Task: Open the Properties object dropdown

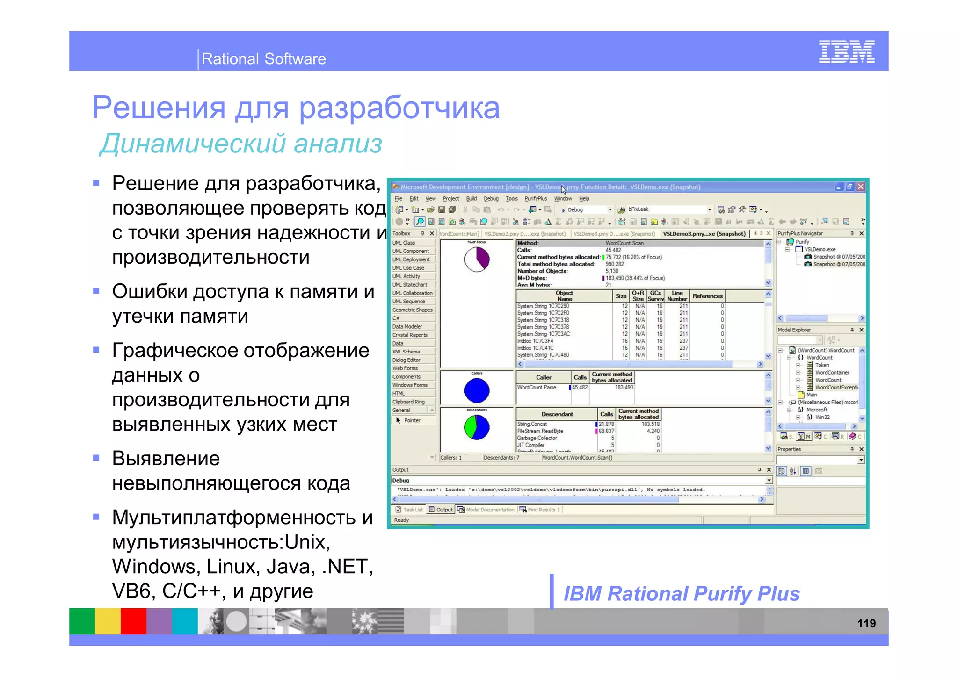Action: tap(861, 460)
